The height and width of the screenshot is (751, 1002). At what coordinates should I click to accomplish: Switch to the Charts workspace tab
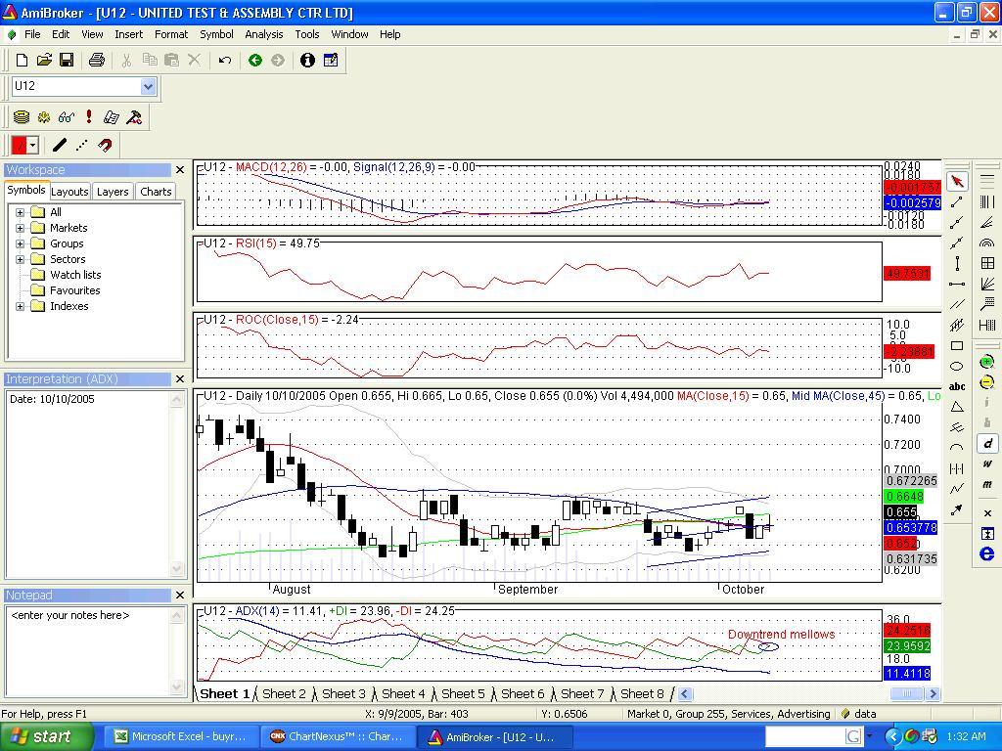156,192
